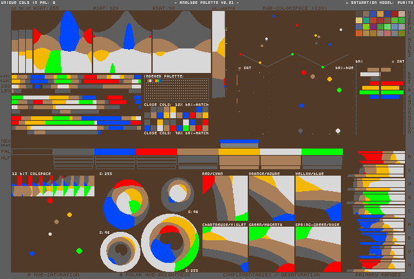Choose the light gray swatch in the PAL row

[x=281, y=152]
